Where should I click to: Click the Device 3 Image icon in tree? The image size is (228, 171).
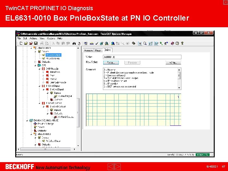coord(35,124)
